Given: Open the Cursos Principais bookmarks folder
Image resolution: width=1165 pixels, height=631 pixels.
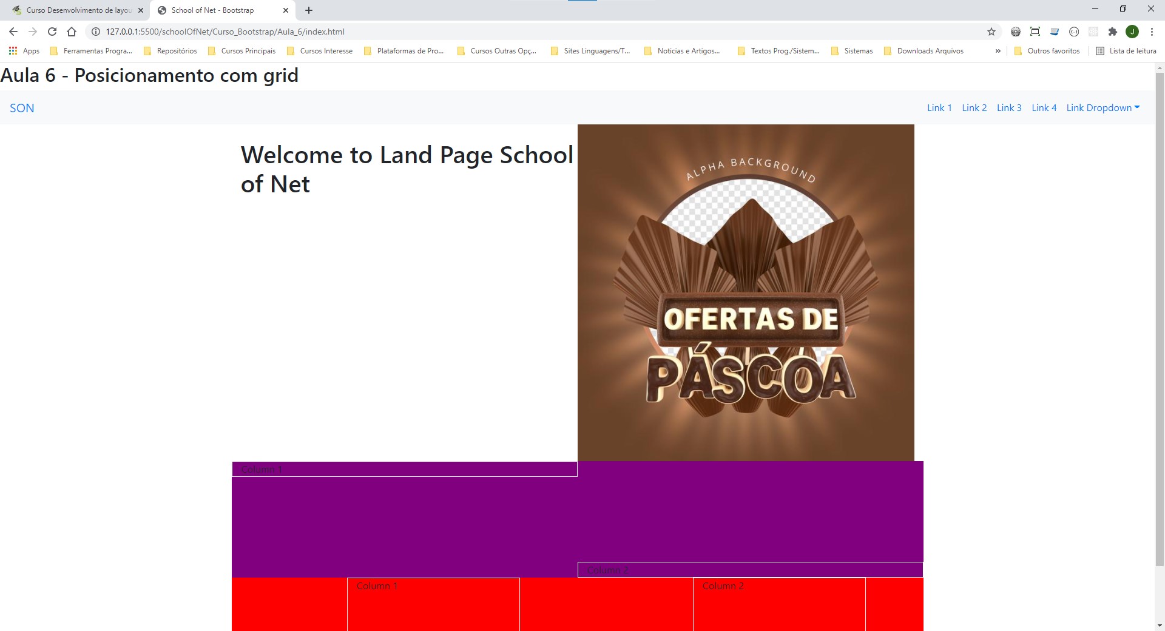Looking at the screenshot, I should [241, 51].
